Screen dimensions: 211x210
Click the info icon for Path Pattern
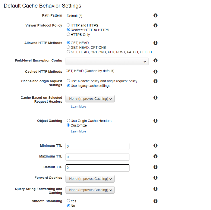(x=156, y=15)
